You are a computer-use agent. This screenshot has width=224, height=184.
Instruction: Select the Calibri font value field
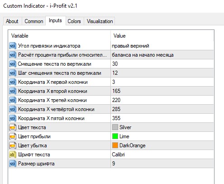pyautogui.click(x=162, y=155)
